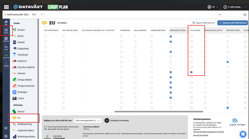Click the Detaljerad summering arrow icon

pyautogui.click(x=107, y=120)
